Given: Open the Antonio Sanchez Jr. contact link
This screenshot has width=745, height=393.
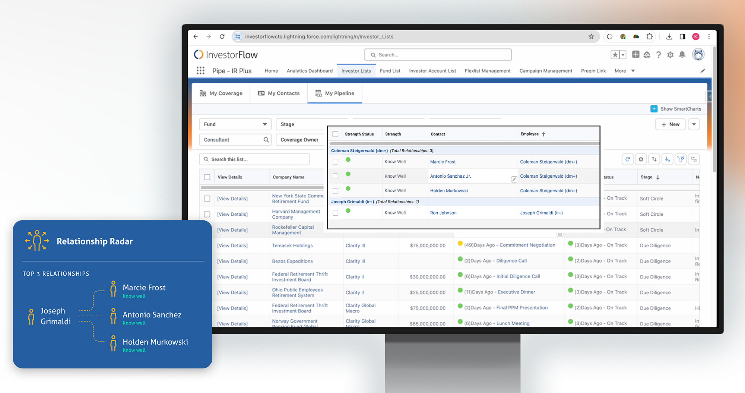Looking at the screenshot, I should [x=450, y=176].
